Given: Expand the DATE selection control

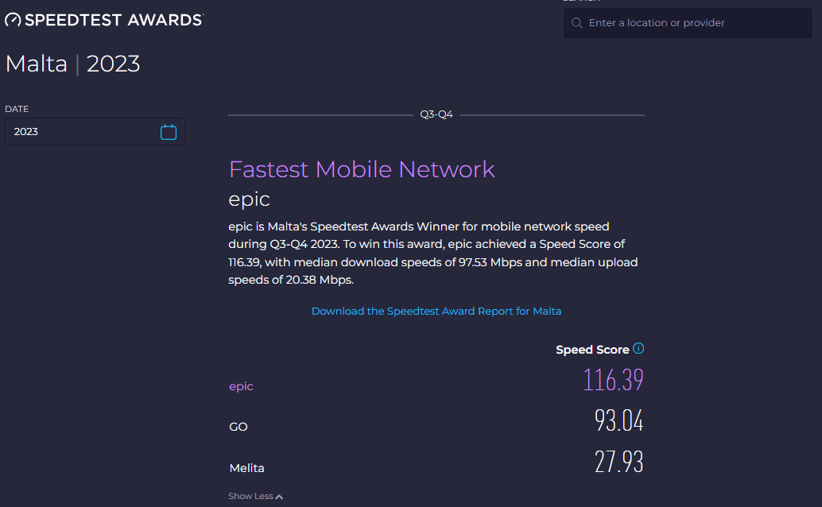Looking at the screenshot, I should coord(95,131).
